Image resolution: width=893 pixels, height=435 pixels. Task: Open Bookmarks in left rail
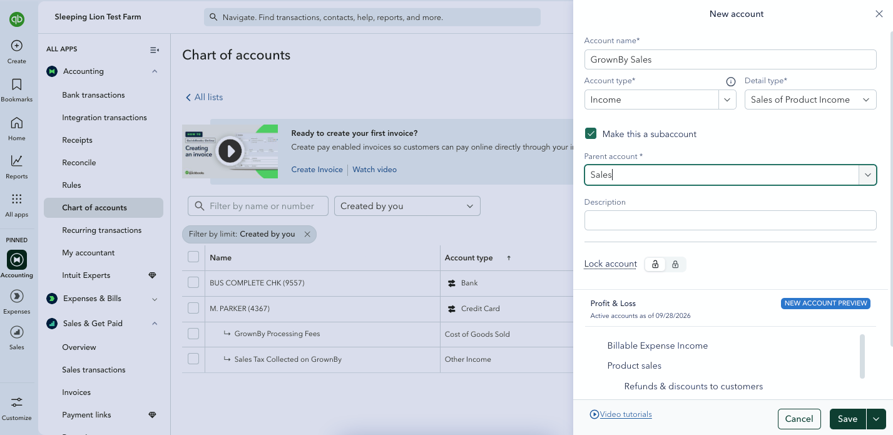pos(17,84)
